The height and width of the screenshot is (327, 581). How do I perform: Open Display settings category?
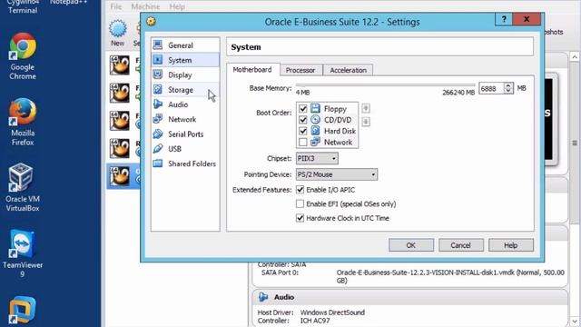(x=185, y=74)
